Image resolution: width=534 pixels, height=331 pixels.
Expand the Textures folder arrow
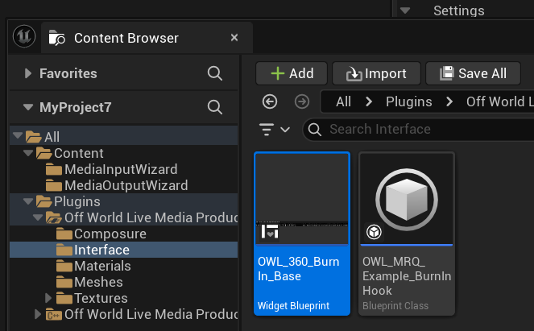48,298
